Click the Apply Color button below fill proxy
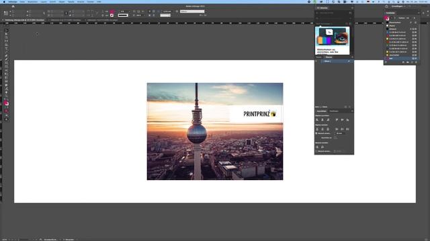 [x=6, y=111]
